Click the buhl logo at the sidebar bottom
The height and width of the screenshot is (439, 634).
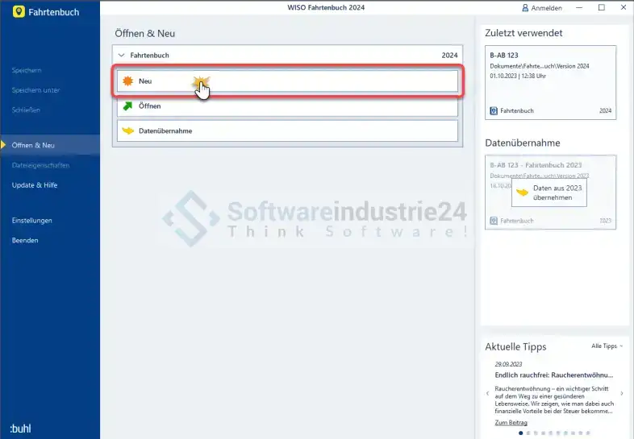click(21, 428)
